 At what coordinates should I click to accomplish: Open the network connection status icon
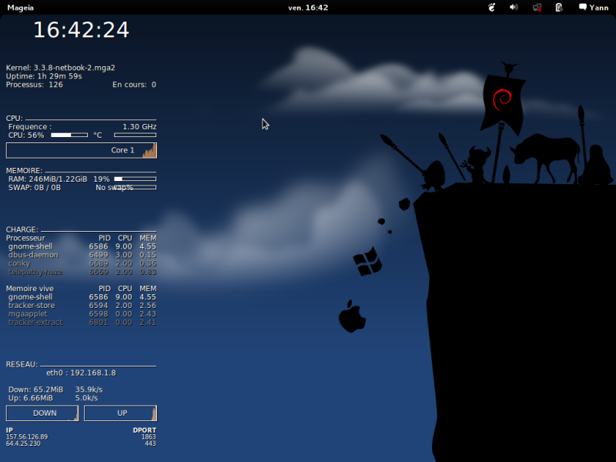tap(537, 7)
